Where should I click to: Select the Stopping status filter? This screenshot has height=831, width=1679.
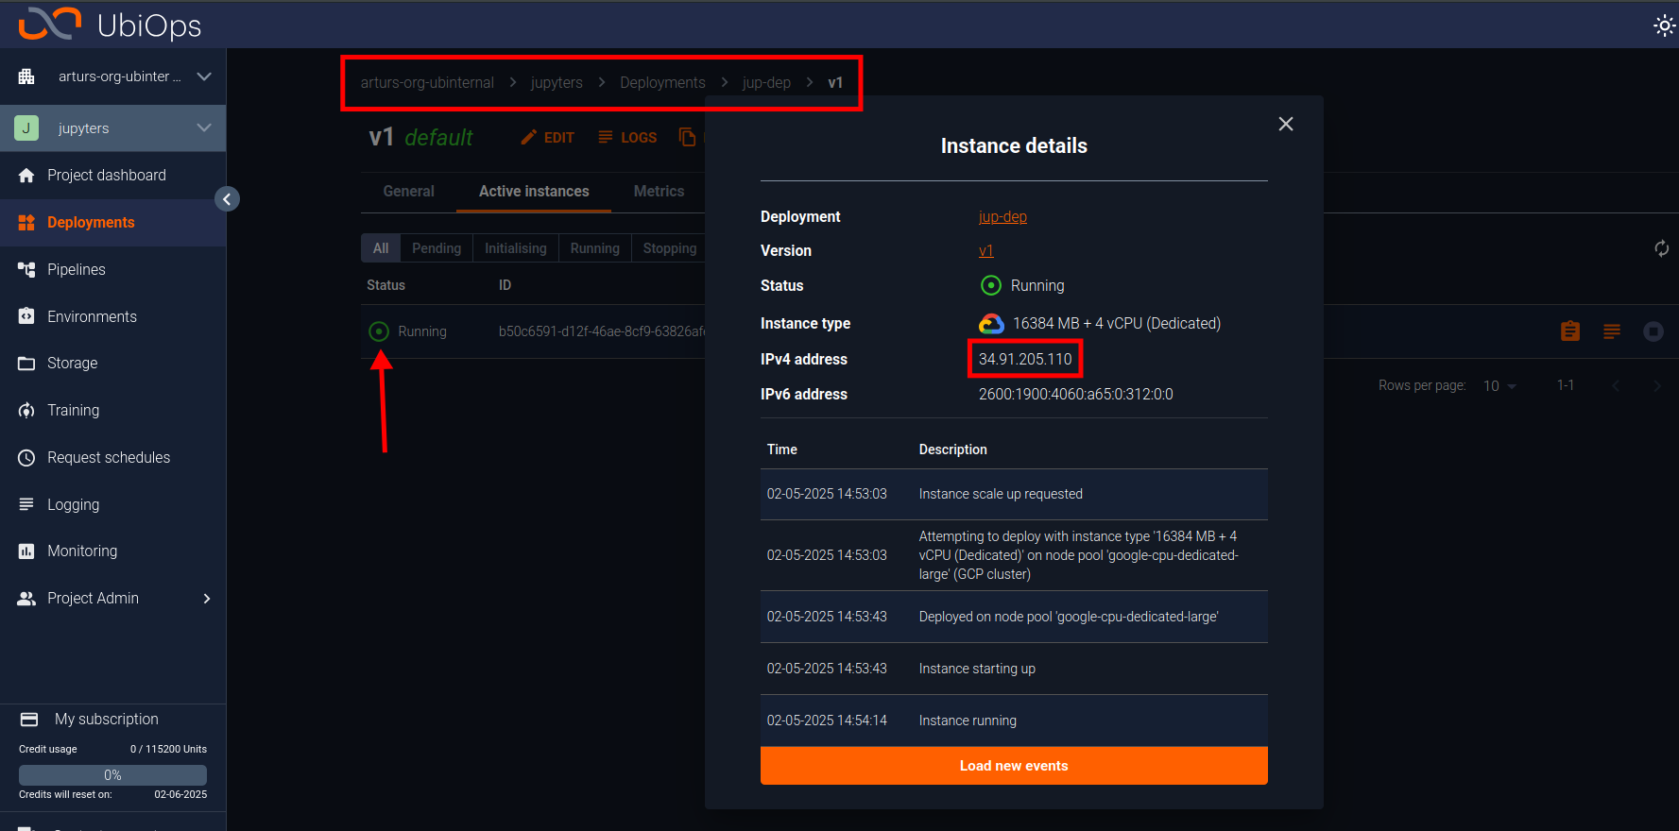point(669,248)
